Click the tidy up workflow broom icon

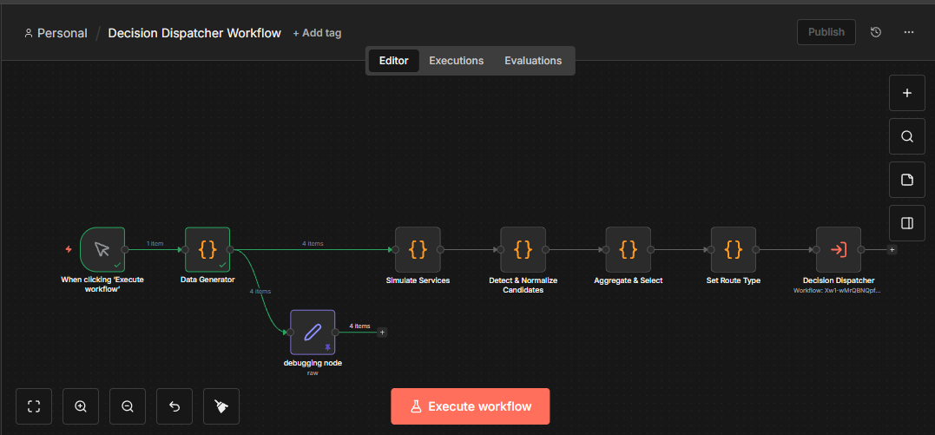[x=221, y=406]
